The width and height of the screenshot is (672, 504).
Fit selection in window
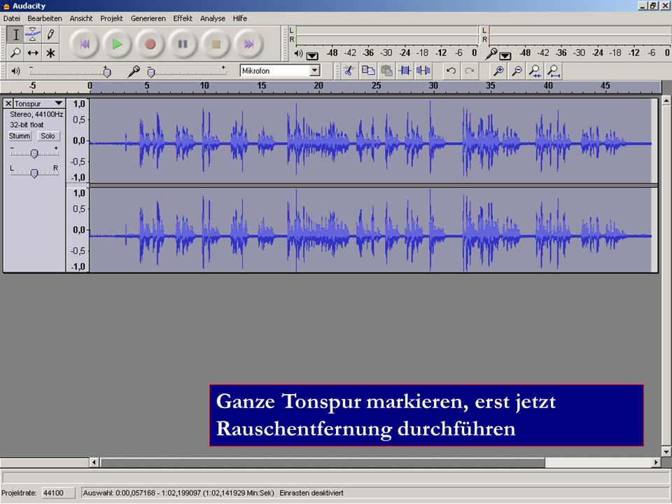(535, 71)
